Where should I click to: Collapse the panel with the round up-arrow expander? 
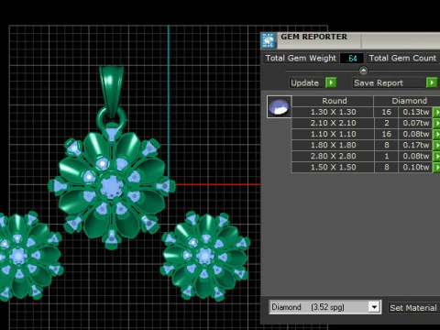point(363,71)
